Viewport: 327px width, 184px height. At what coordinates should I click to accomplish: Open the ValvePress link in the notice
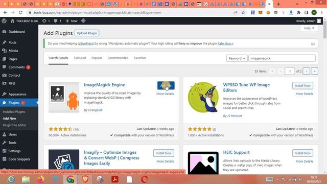click(x=85, y=43)
